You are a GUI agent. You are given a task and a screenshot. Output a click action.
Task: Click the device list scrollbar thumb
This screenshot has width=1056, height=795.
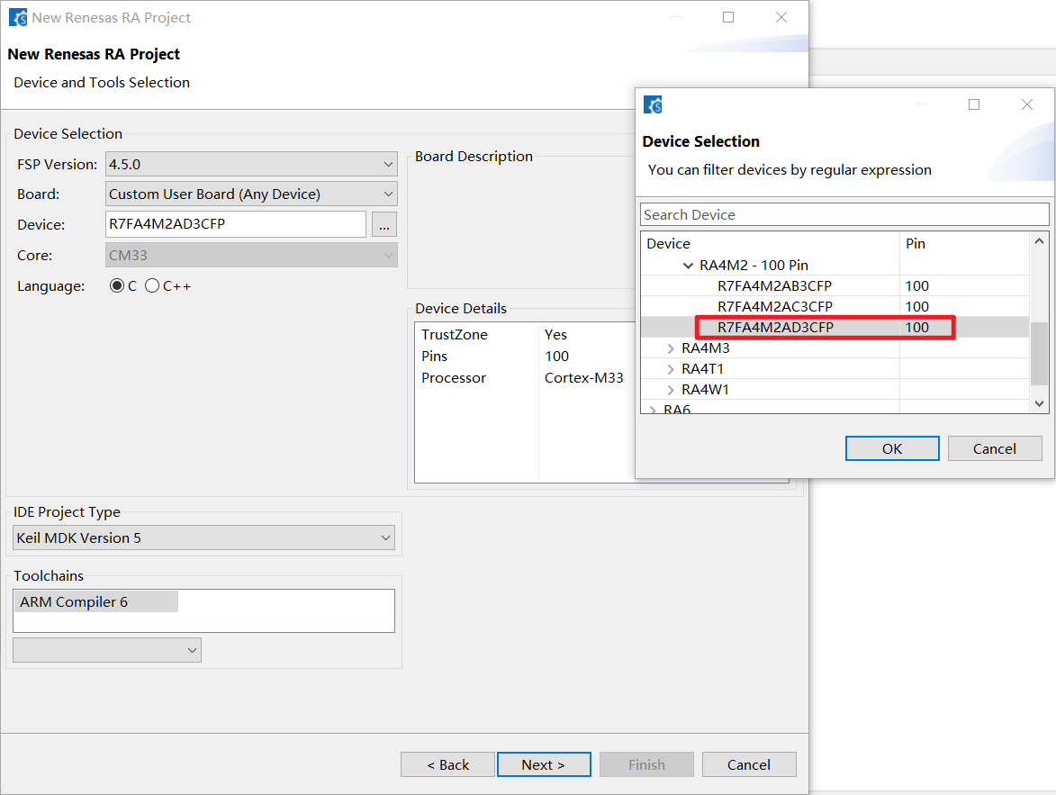1039,354
